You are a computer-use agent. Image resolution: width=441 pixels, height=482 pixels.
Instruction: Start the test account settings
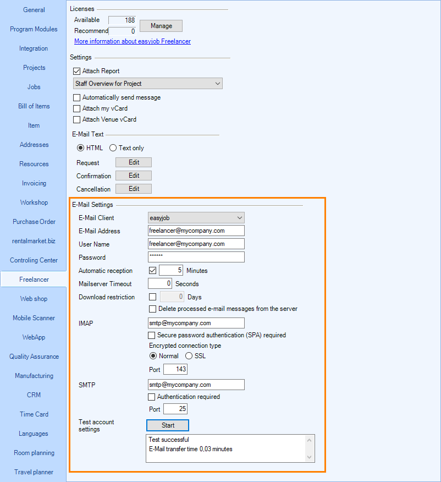(168, 425)
